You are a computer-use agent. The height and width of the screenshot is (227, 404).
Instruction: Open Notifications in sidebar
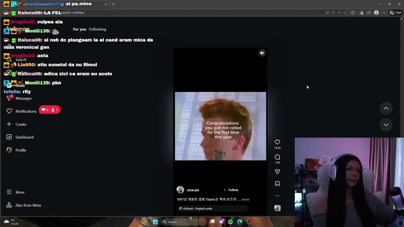pos(26,111)
